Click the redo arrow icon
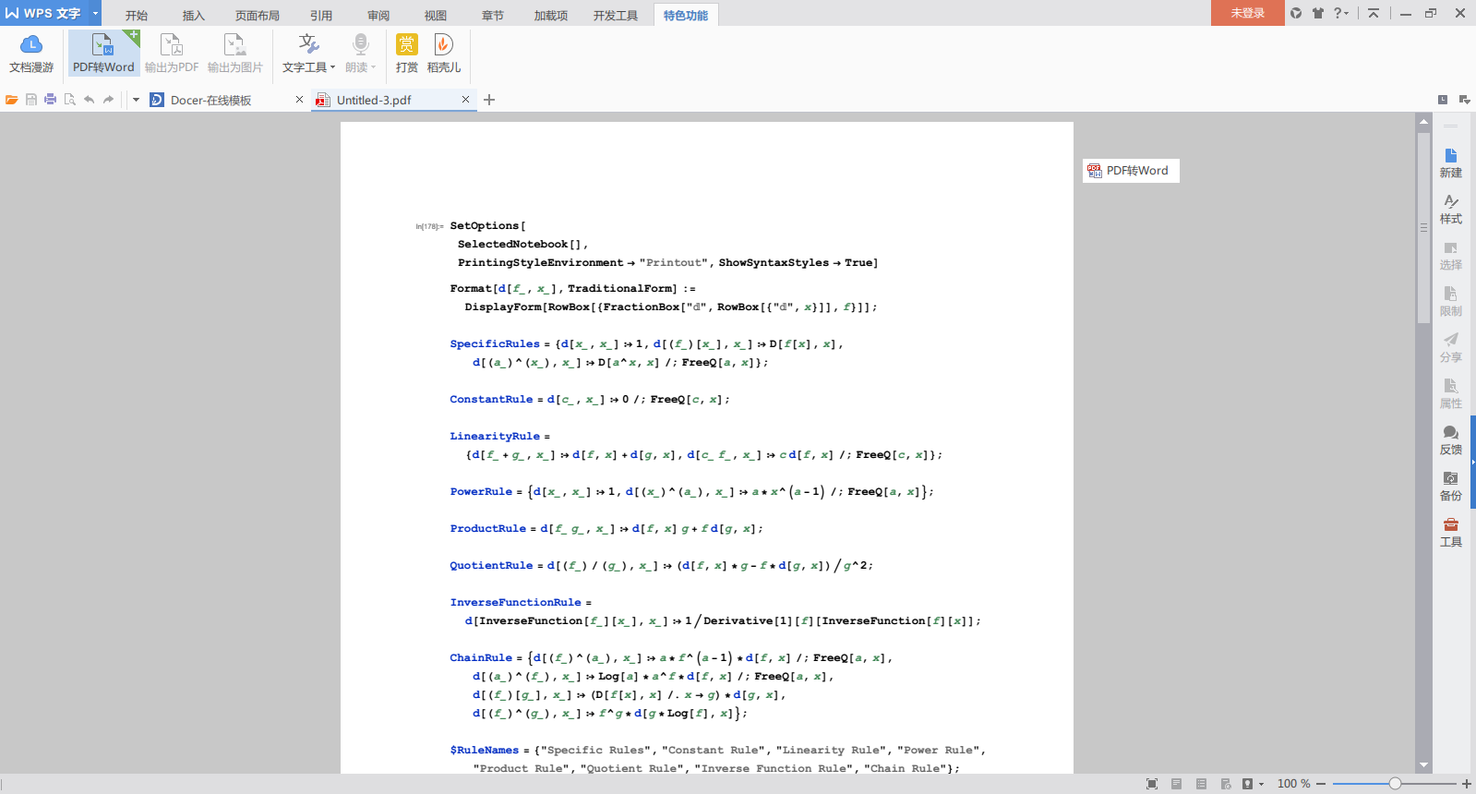Viewport: 1476px width, 794px height. [108, 100]
